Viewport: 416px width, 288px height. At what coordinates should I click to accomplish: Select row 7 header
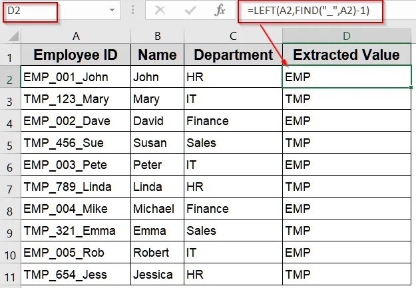10,187
